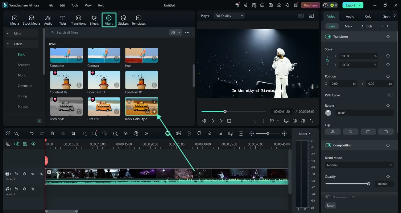The width and height of the screenshot is (401, 213).
Task: Switch to the Titles tab
Action: tap(63, 20)
